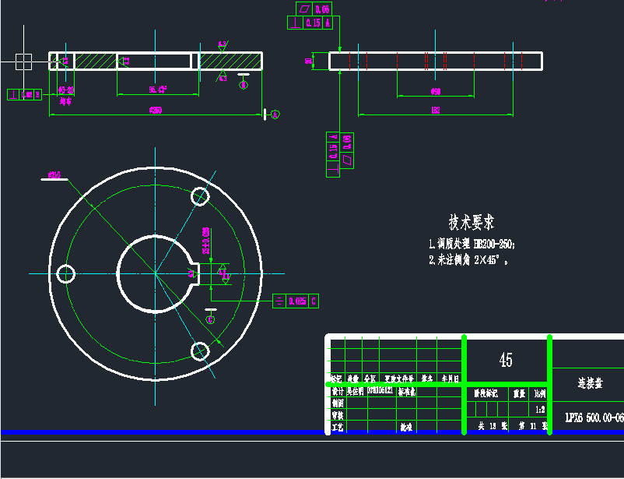
Task: Click the 均布 note under section view
Action: [x=65, y=101]
